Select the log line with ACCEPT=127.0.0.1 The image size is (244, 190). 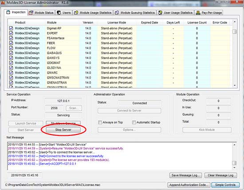pyautogui.click(x=42, y=164)
